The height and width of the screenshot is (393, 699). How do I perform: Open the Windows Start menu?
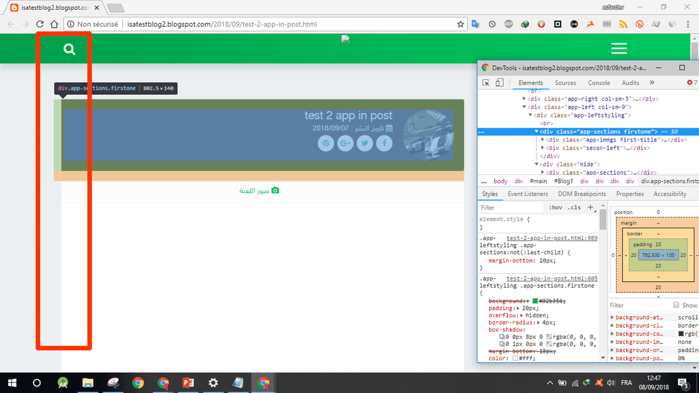click(x=12, y=383)
